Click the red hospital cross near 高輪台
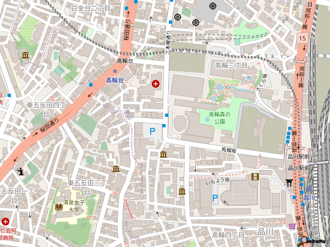 pyautogui.click(x=156, y=84)
